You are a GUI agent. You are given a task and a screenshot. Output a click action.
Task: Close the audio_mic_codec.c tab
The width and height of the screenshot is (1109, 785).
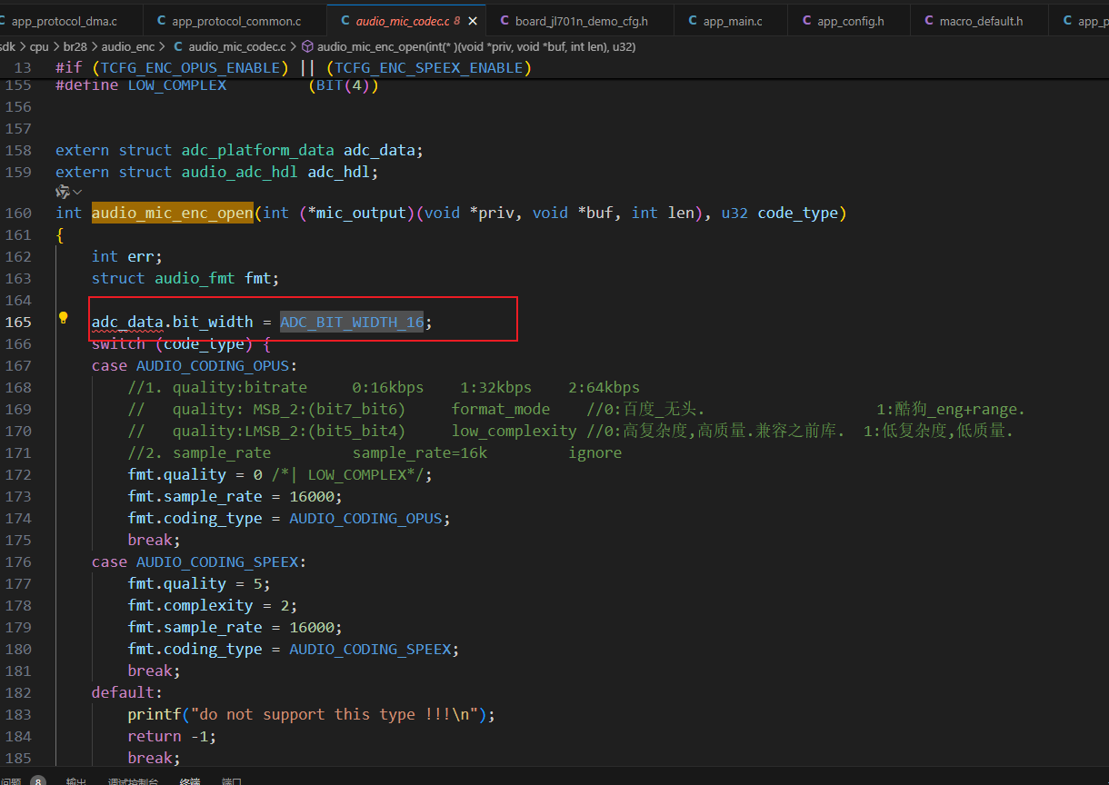pyautogui.click(x=472, y=20)
